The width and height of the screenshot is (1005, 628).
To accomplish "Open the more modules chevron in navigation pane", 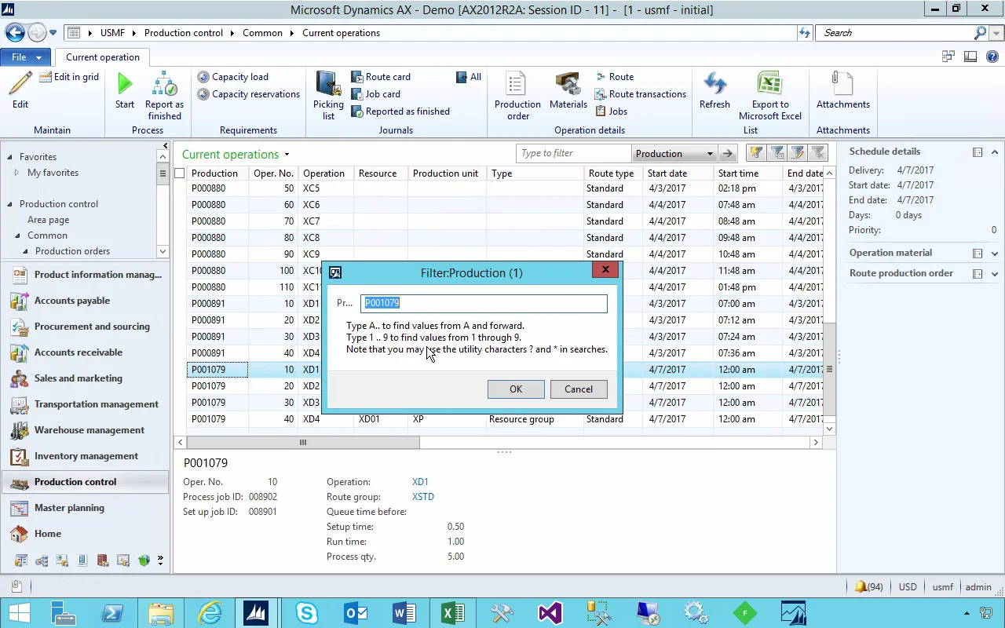I will (x=160, y=560).
